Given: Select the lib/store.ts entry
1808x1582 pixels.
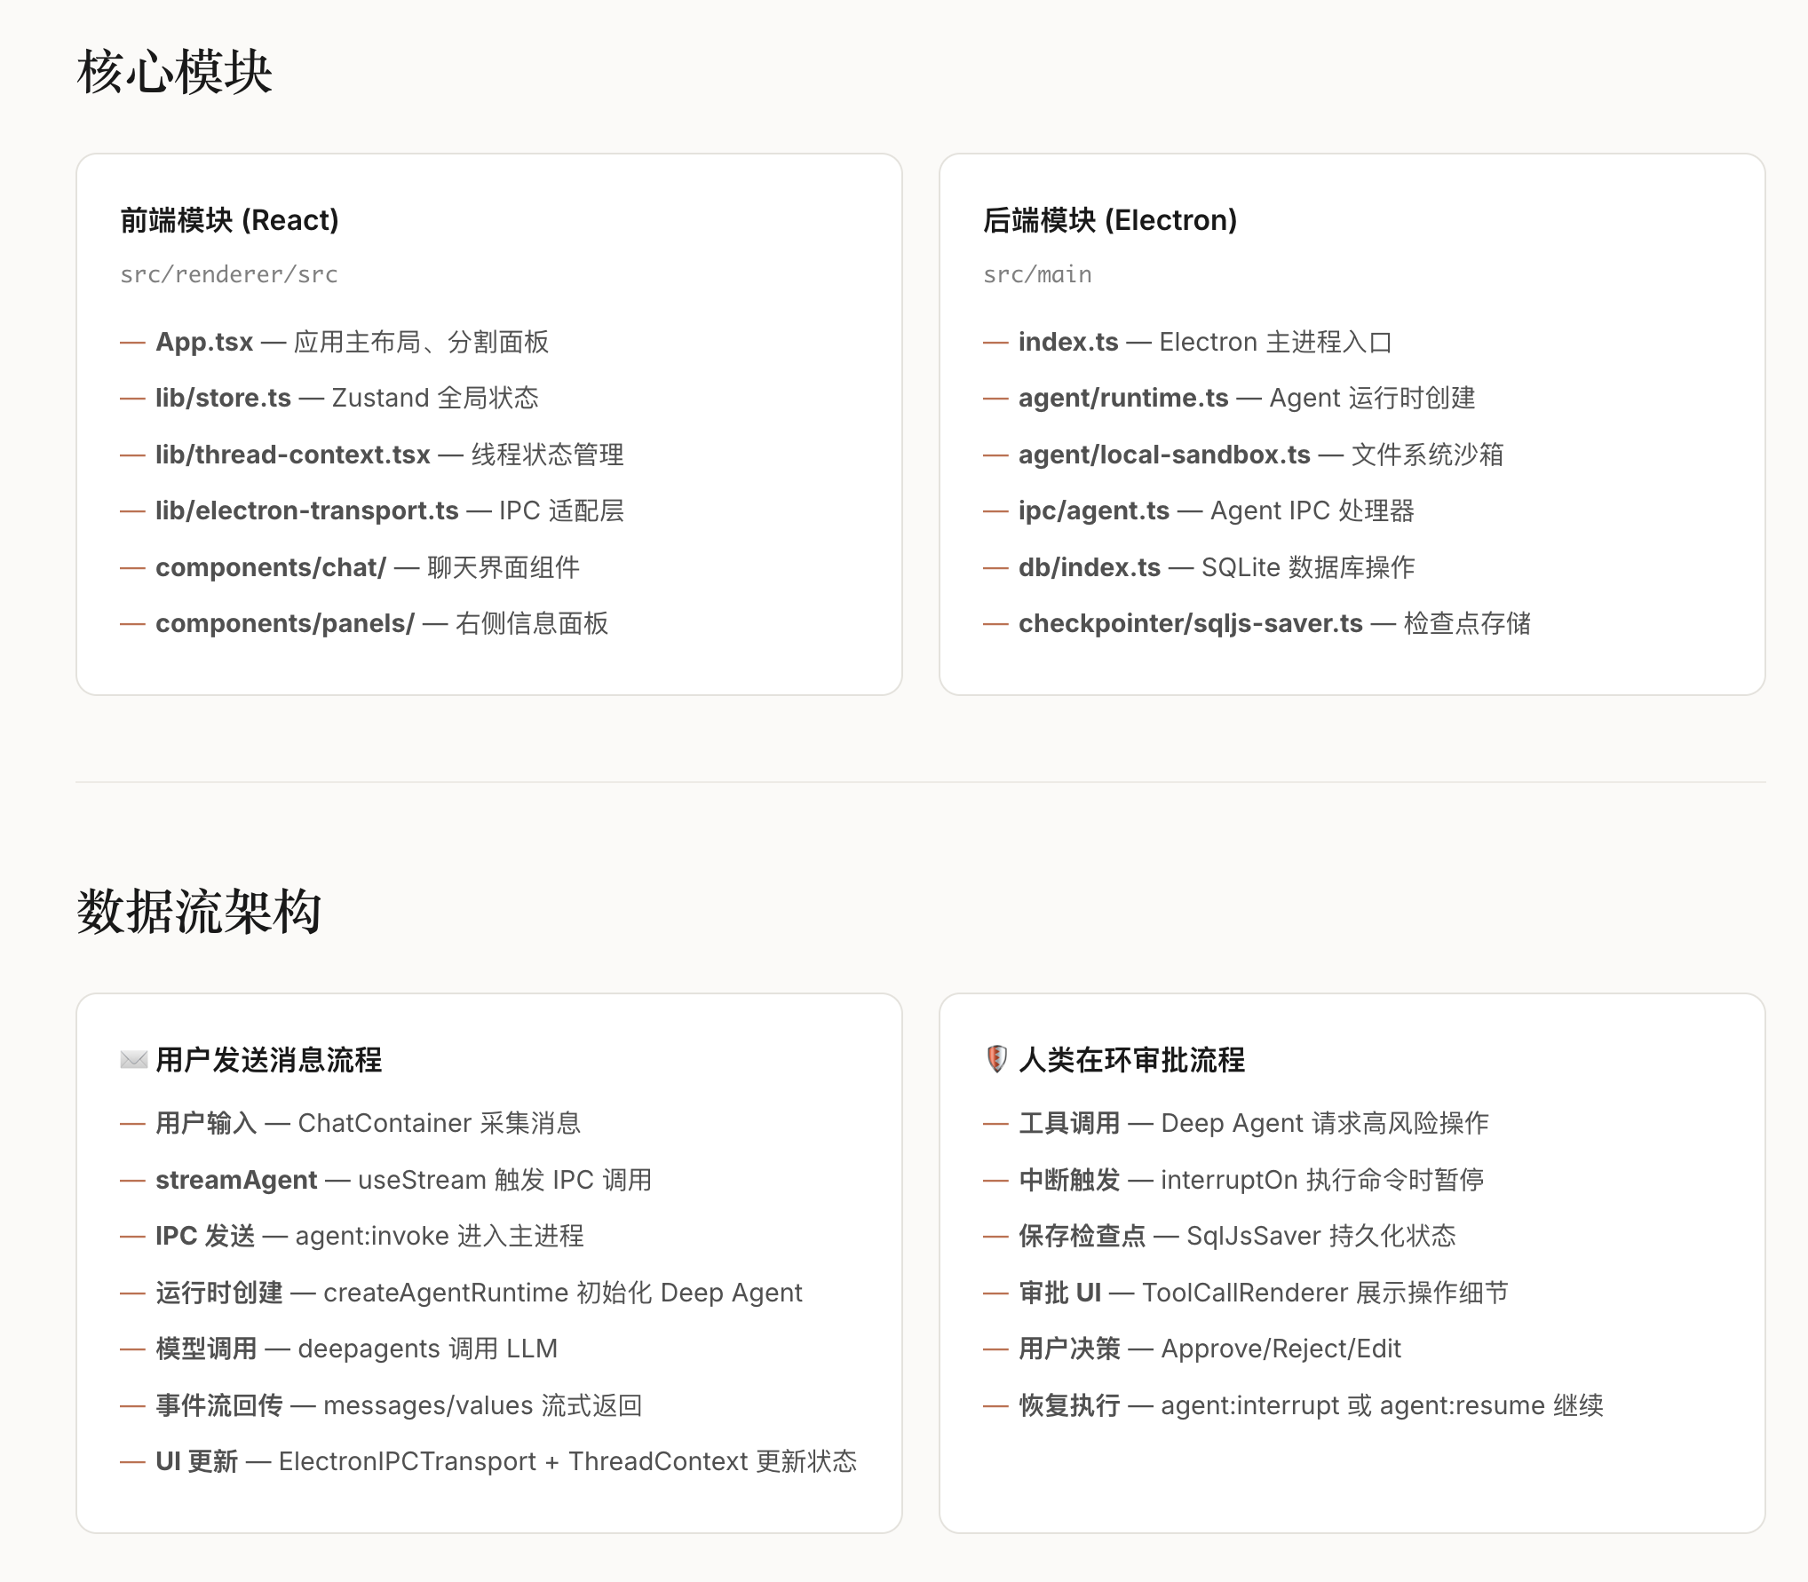Looking at the screenshot, I should point(223,398).
